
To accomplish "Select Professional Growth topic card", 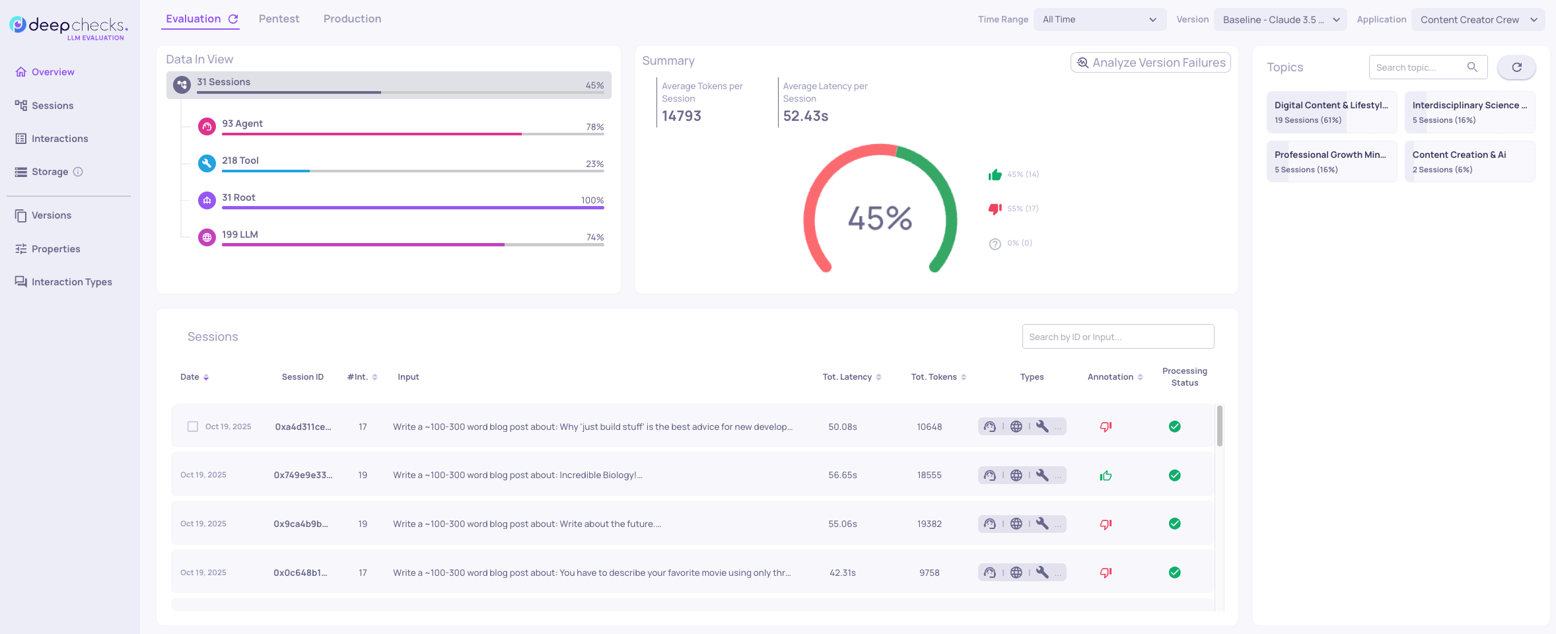I will (1331, 162).
